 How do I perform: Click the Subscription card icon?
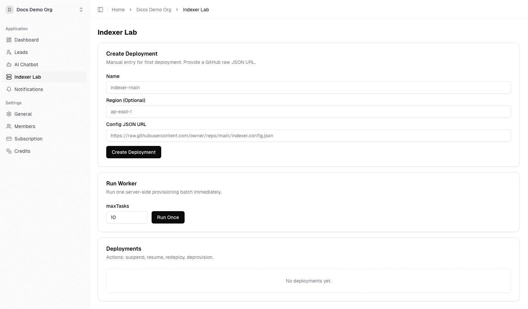click(x=9, y=139)
